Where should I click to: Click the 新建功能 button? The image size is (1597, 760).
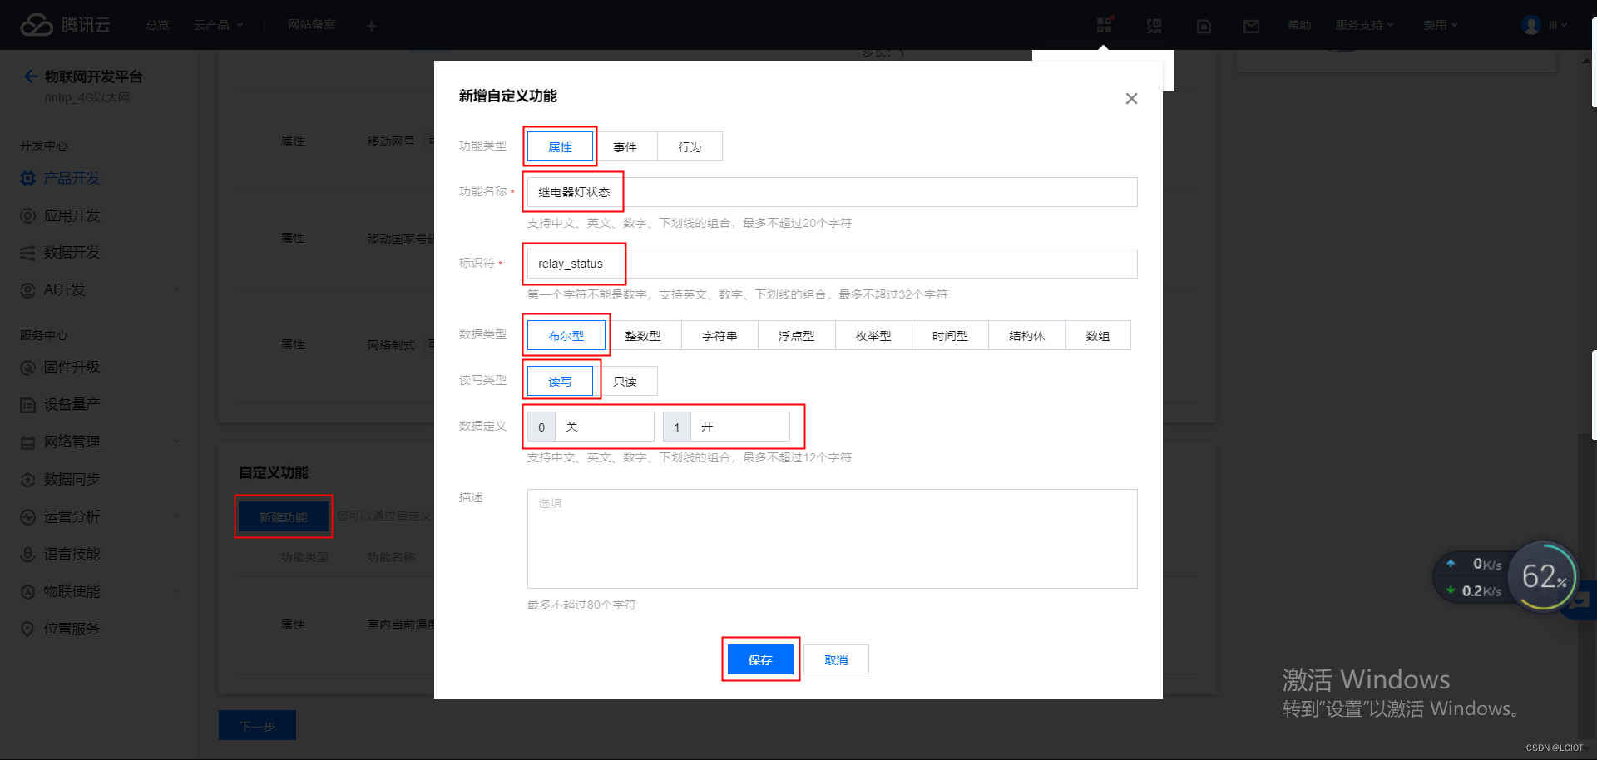coord(283,517)
